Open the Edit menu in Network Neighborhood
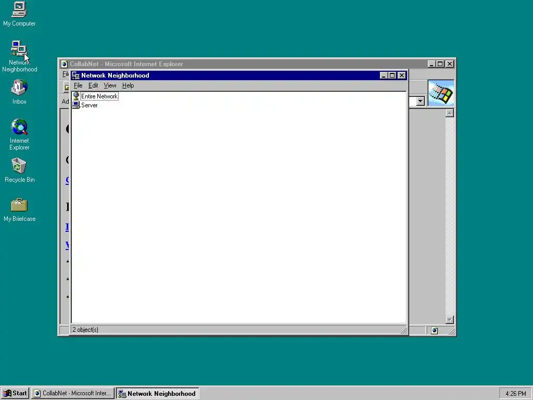The image size is (533, 400). (x=93, y=85)
